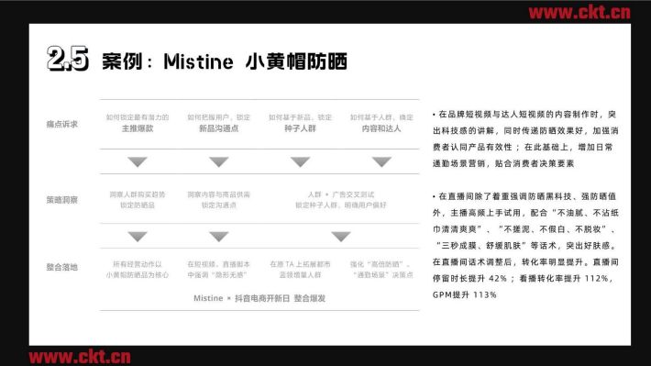Select the 痛点诉求 row label

tap(61, 124)
